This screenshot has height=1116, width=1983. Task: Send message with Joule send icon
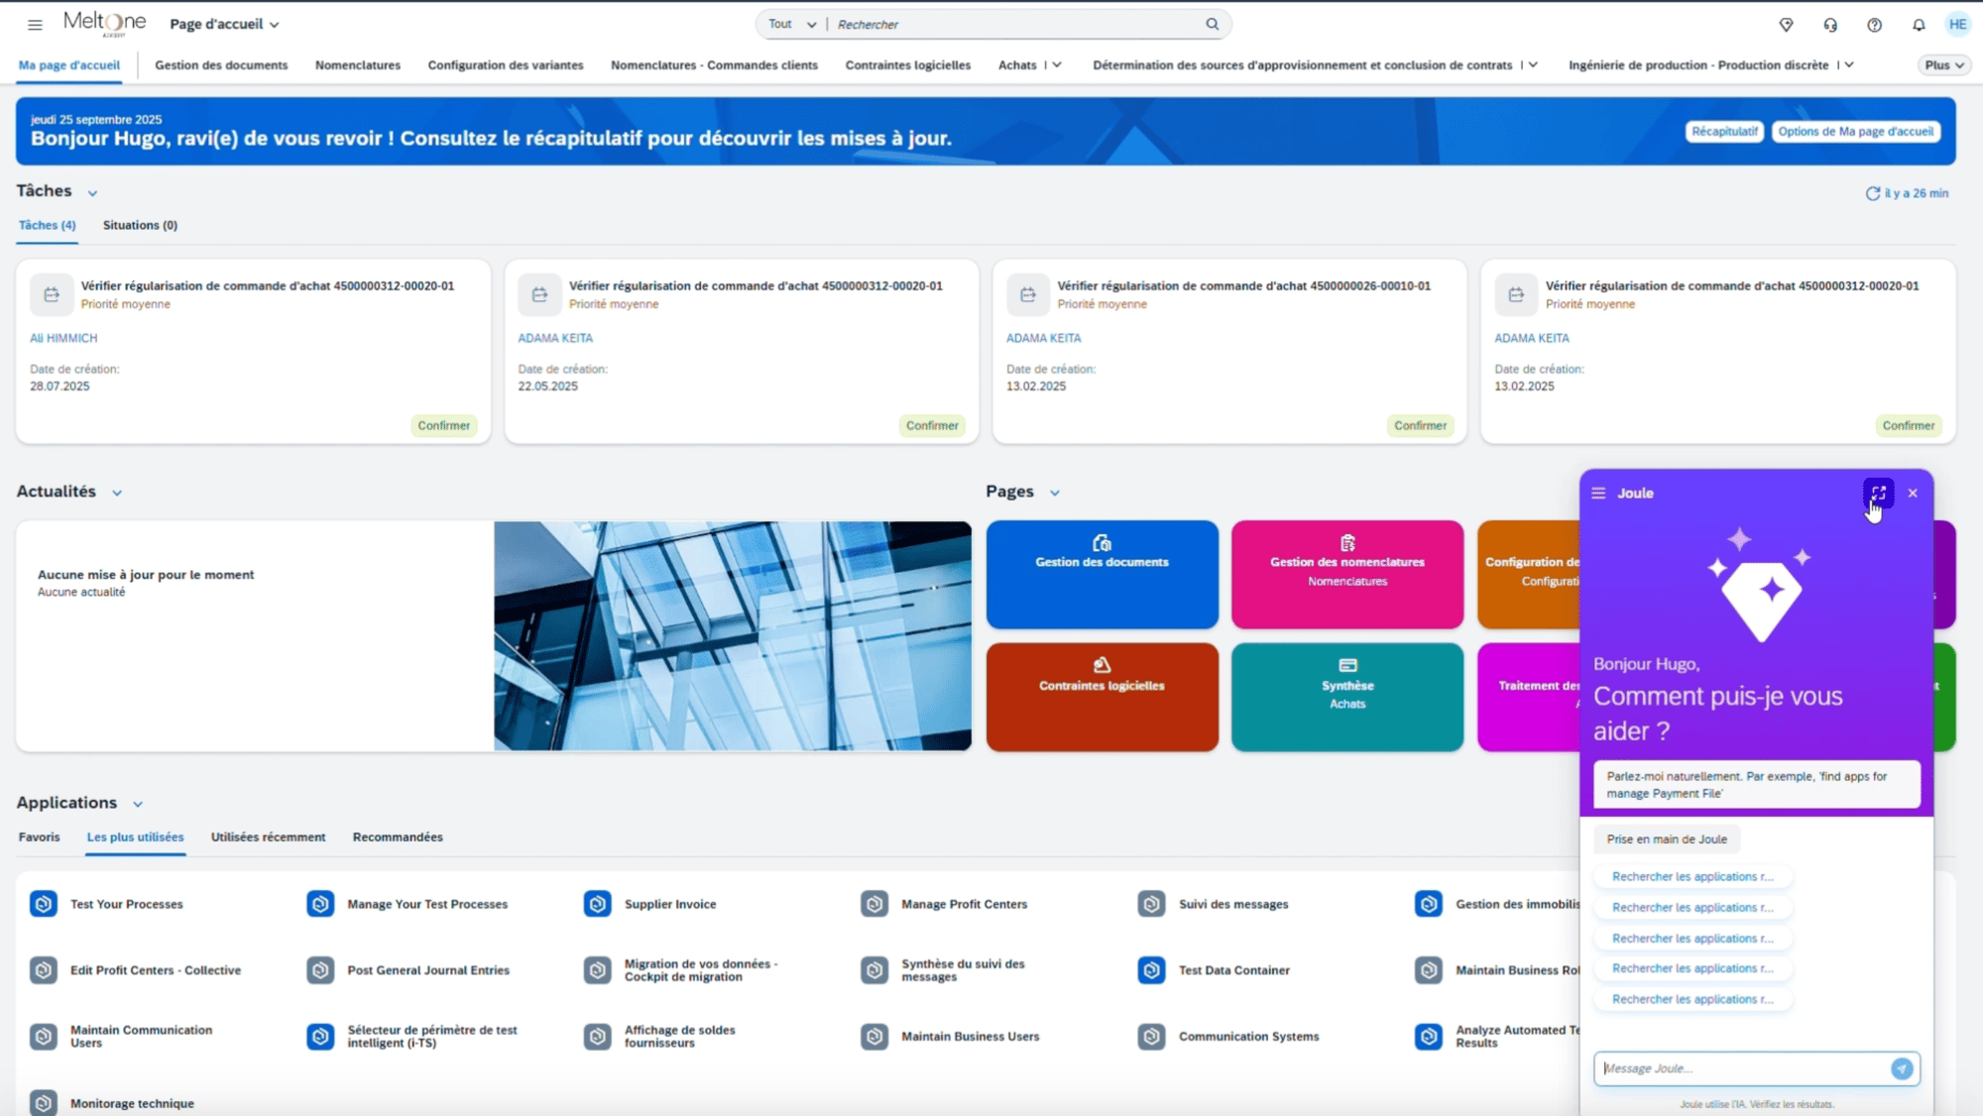(x=1901, y=1068)
